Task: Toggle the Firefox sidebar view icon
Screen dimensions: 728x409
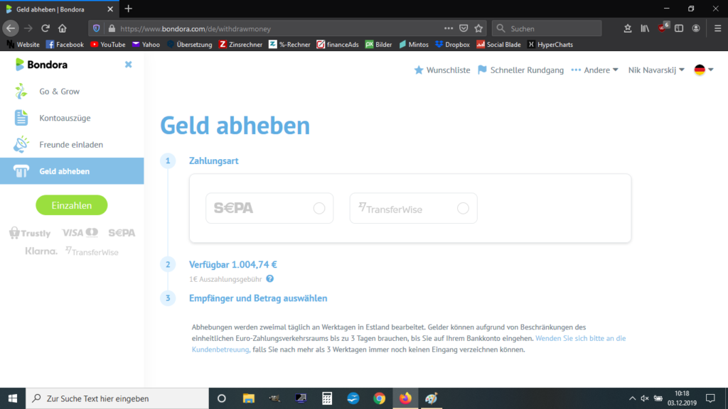Action: (679, 28)
